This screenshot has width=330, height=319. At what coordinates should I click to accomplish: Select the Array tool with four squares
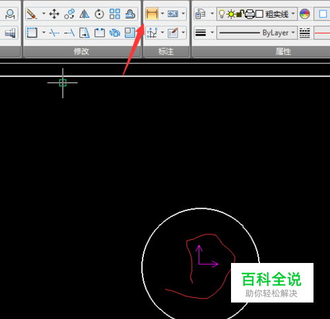[115, 14]
